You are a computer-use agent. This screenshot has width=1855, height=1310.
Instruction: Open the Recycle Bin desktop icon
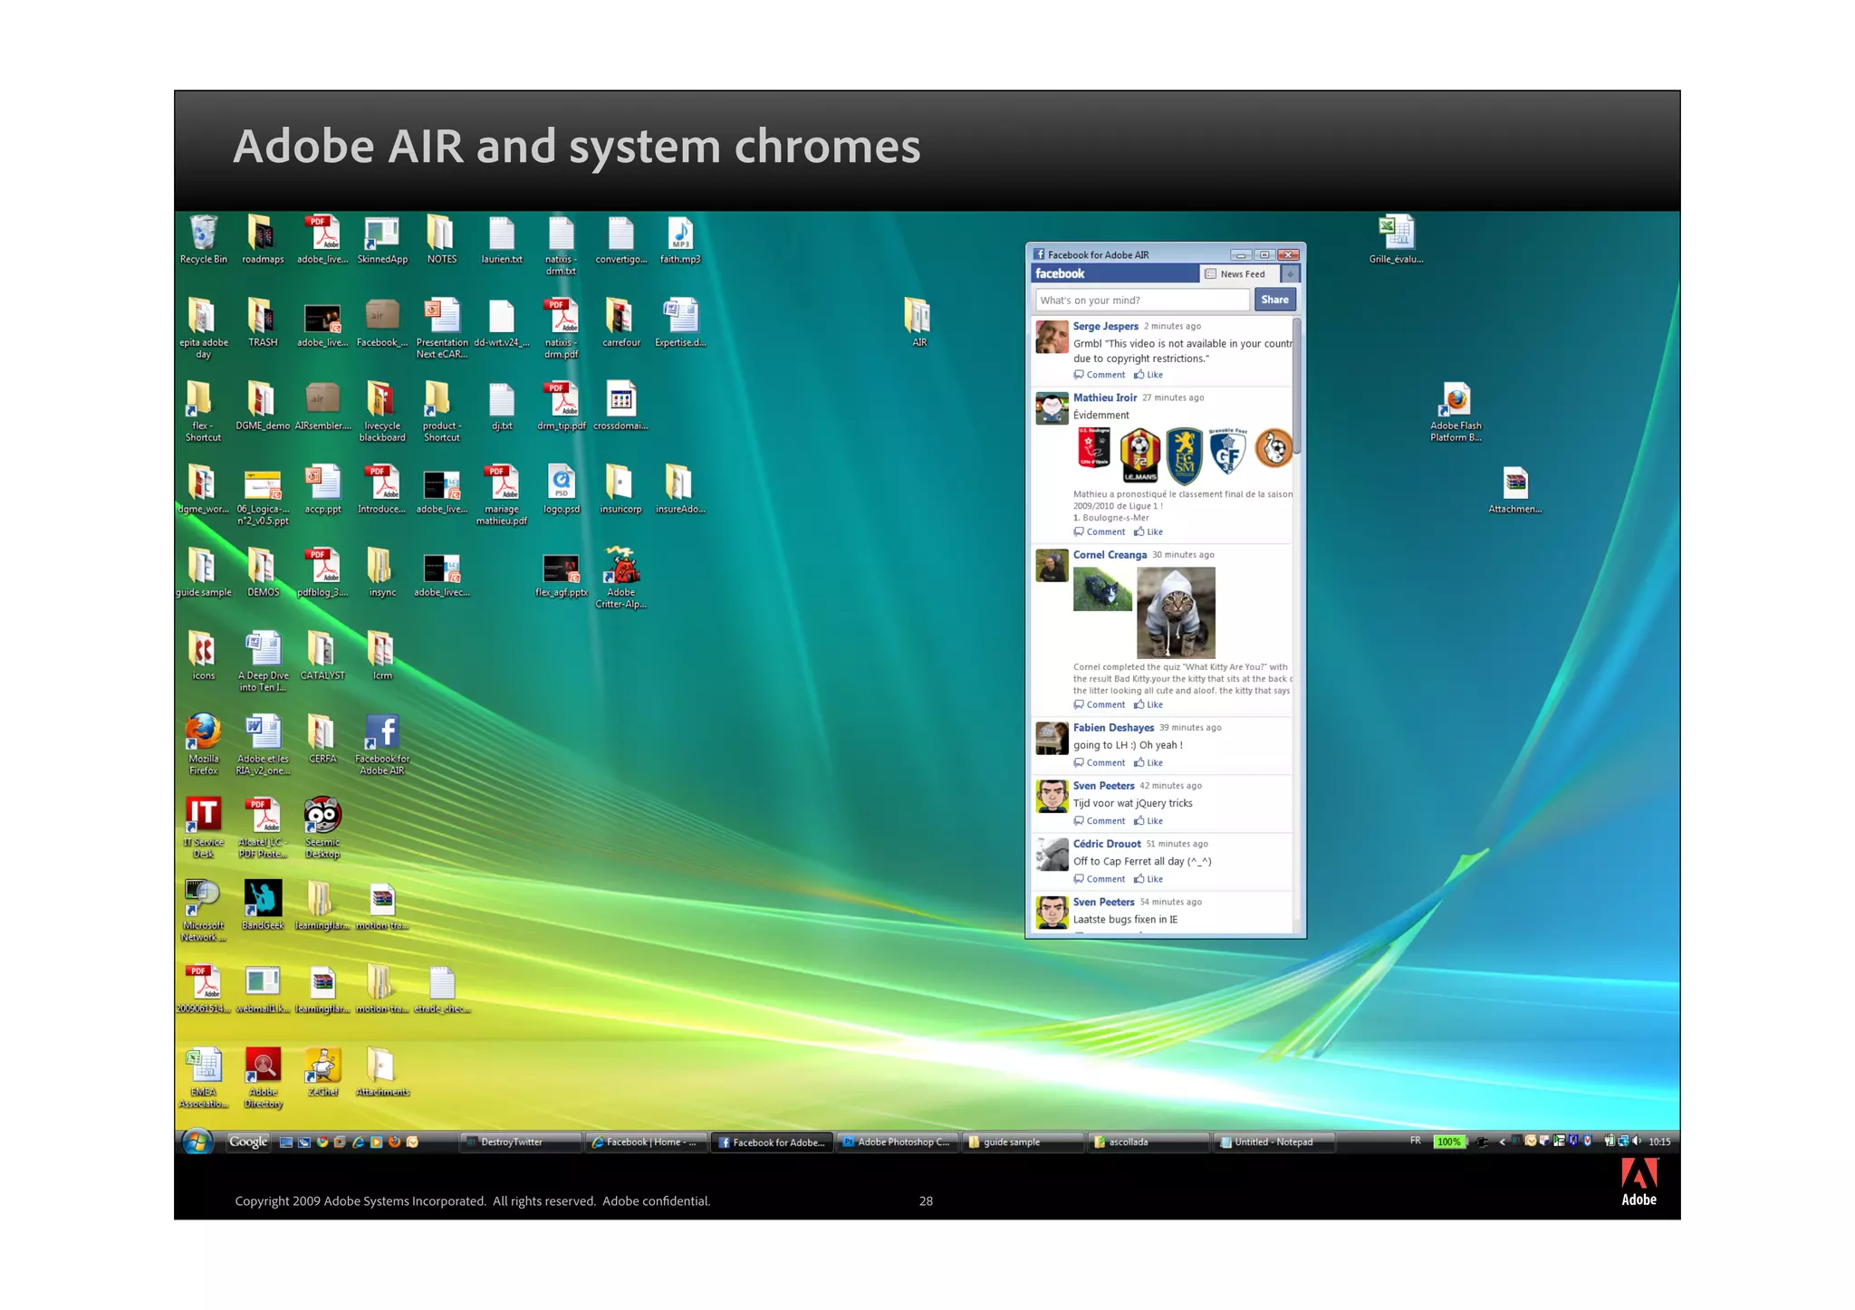click(x=203, y=239)
